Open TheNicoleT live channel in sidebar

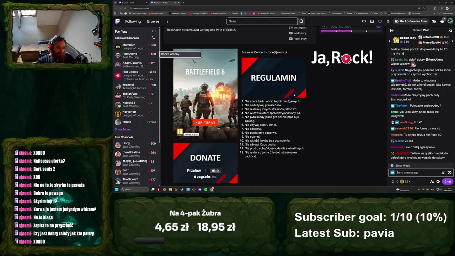(136, 181)
